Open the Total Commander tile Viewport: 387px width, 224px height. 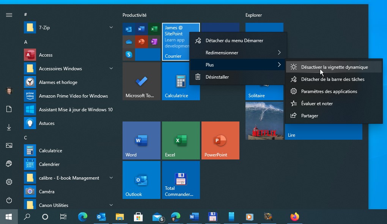pos(181,180)
